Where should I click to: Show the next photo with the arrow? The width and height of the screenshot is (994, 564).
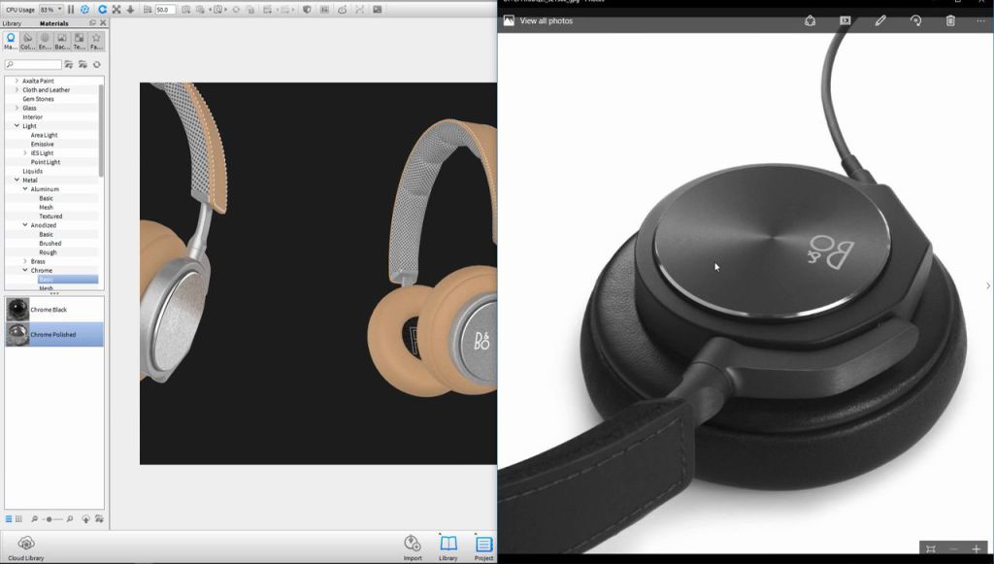986,286
